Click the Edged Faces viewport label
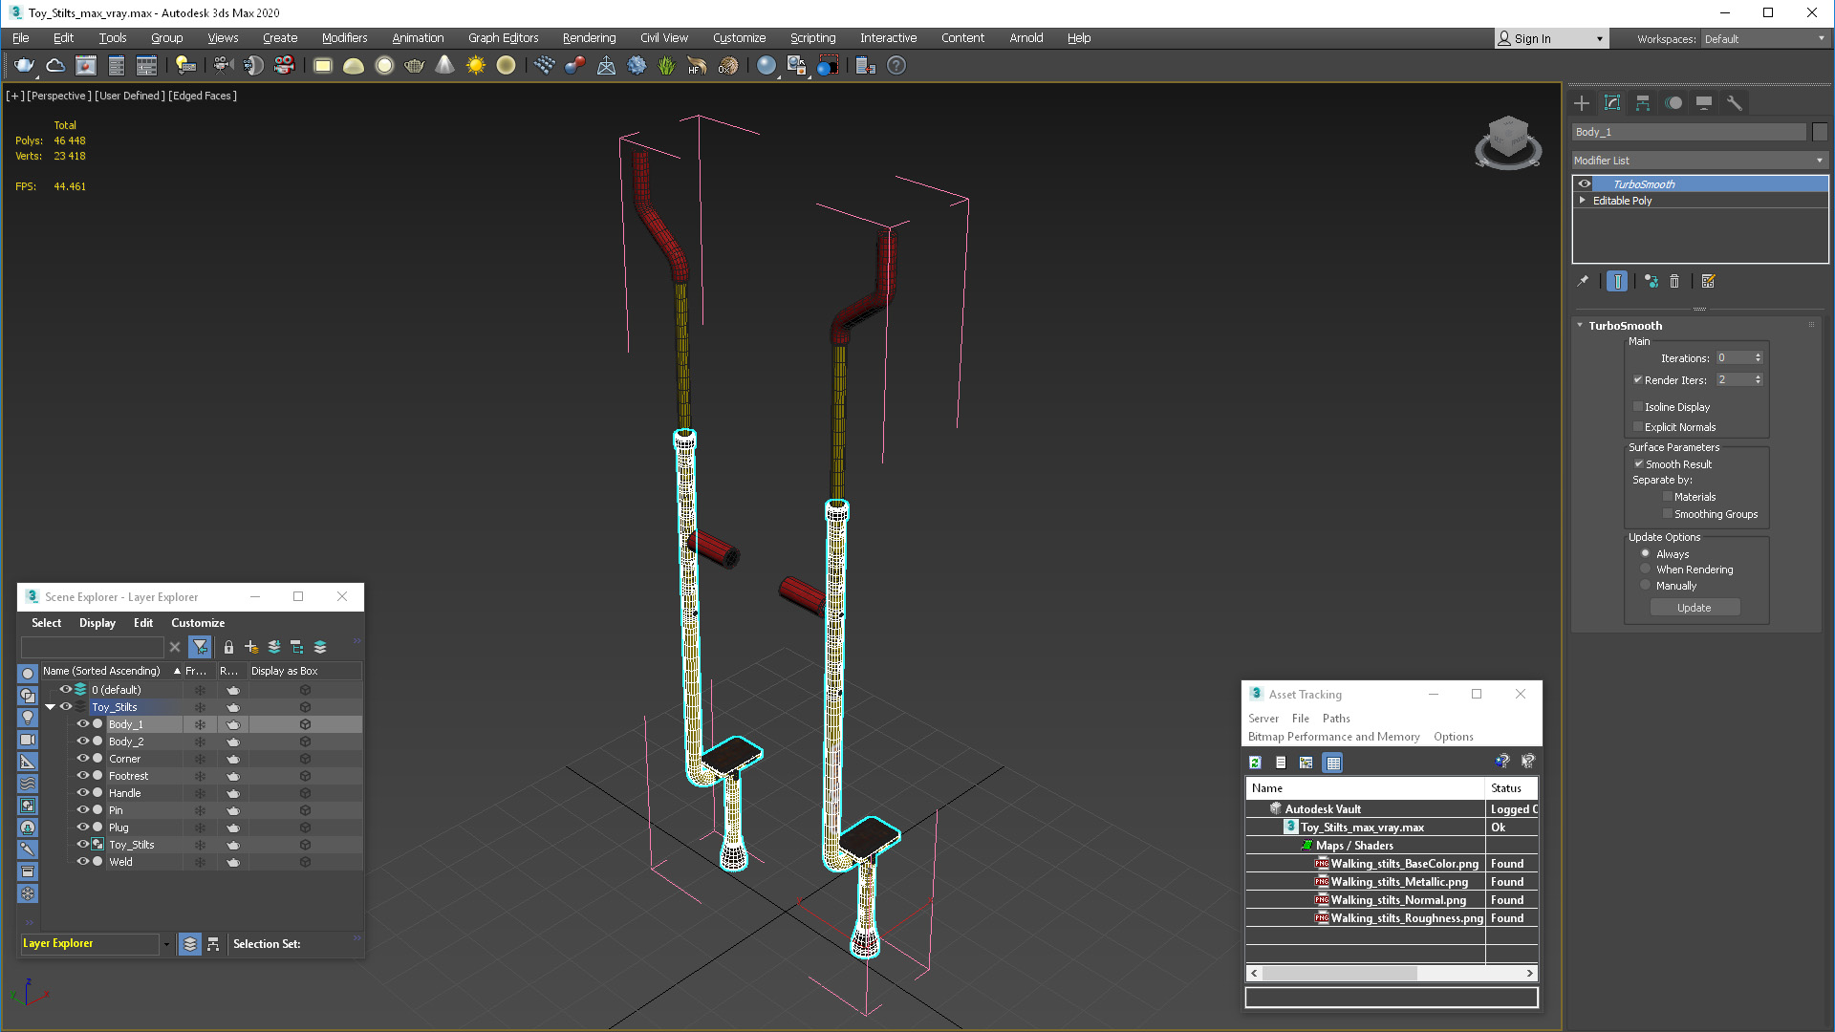 coord(203,96)
